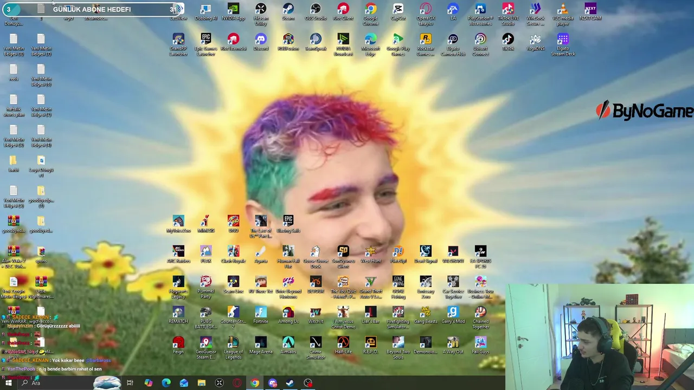
Task: Launch VLC media player shortcut
Action: pyautogui.click(x=563, y=15)
